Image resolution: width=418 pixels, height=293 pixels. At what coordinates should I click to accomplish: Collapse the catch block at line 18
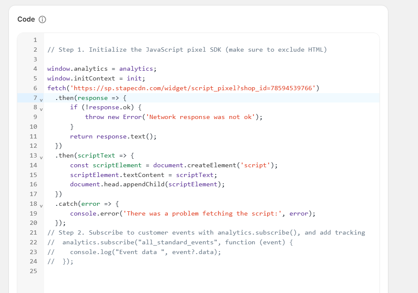click(x=41, y=206)
